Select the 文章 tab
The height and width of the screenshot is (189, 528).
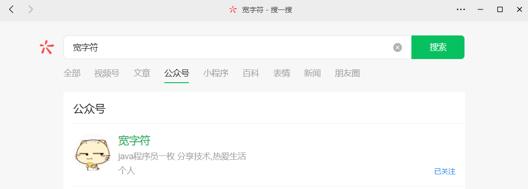pyautogui.click(x=142, y=73)
